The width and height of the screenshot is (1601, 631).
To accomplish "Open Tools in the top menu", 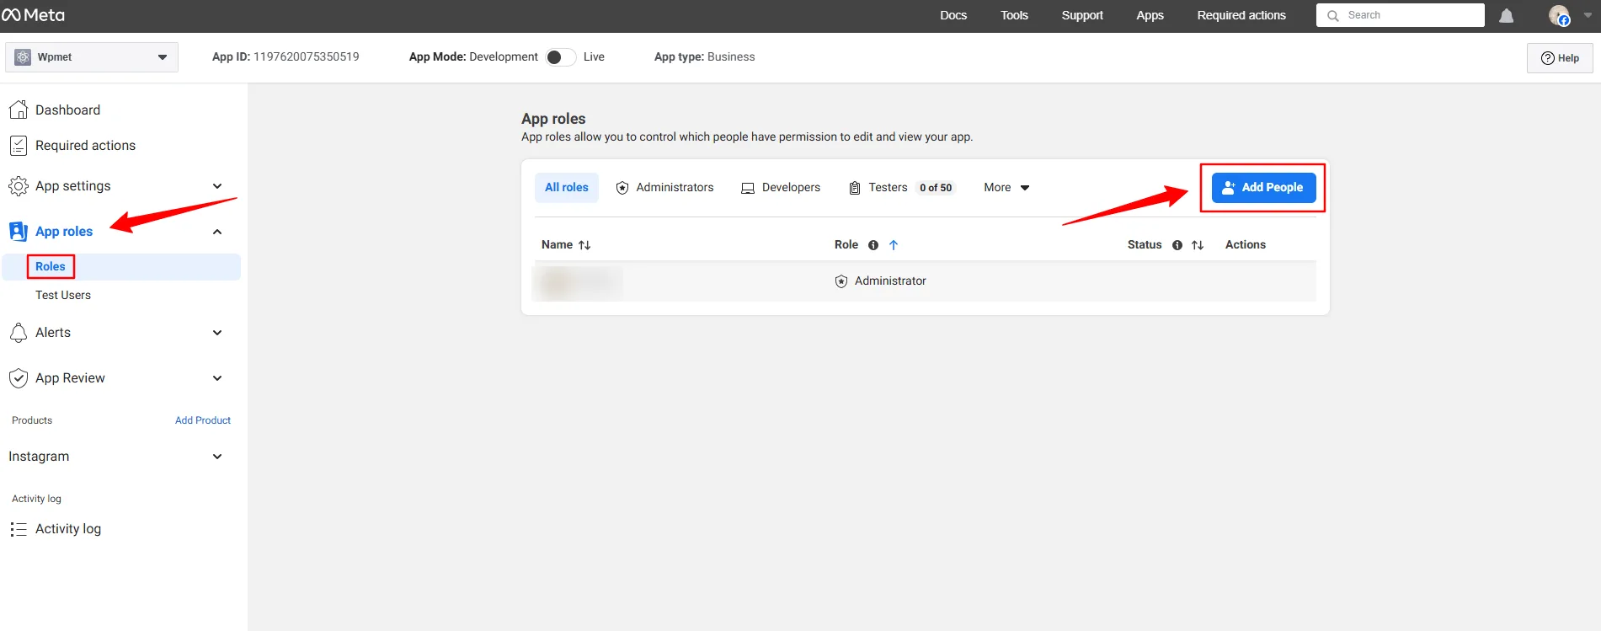I will pos(1014,15).
